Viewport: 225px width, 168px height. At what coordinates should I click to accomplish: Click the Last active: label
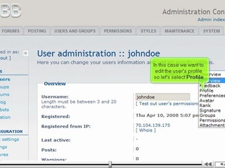56,140
